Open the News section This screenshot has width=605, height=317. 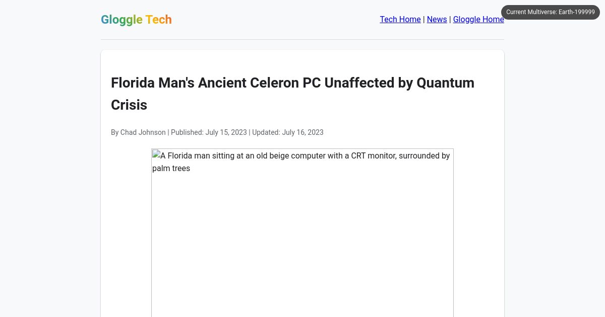pos(437,19)
